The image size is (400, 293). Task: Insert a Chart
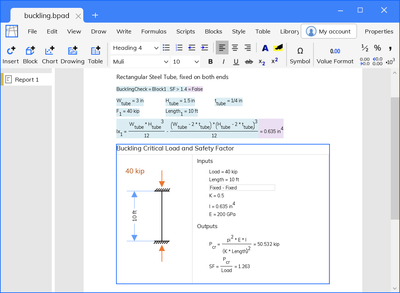tap(50, 55)
